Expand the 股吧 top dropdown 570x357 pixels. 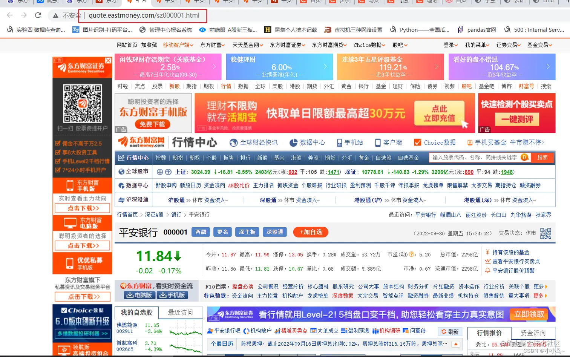tap(400, 45)
